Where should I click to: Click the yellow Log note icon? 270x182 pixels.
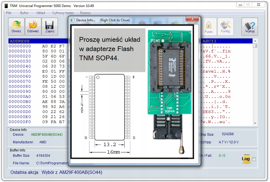pos(246,159)
